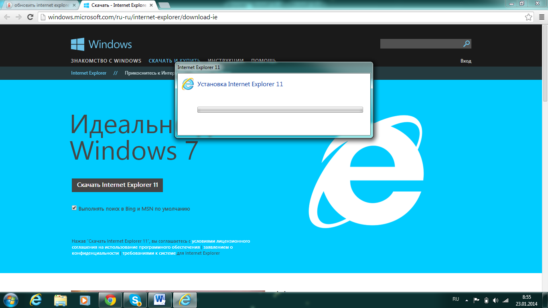This screenshot has height=308, width=548.
Task: Open СКАЧАТЬ И КУПИТЬ menu
Action: (174, 61)
